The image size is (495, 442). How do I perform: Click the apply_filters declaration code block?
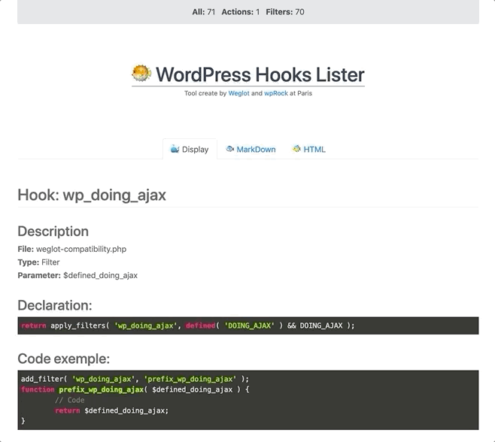248,325
